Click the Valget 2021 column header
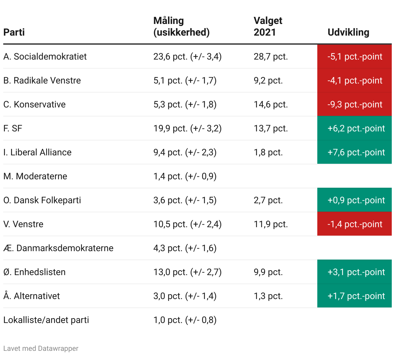 268,27
